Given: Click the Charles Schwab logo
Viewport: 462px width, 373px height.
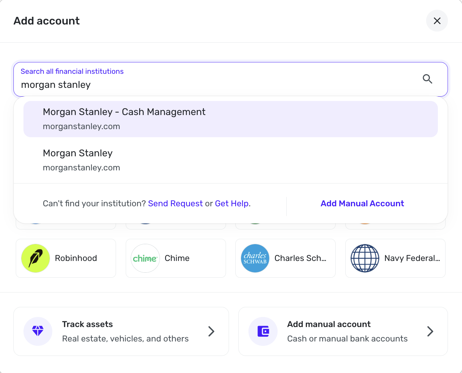Looking at the screenshot, I should [255, 258].
